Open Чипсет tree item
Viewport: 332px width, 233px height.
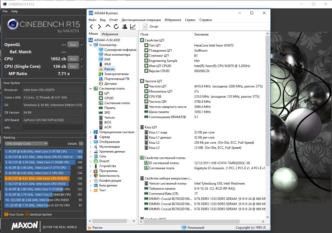[x=107, y=118]
